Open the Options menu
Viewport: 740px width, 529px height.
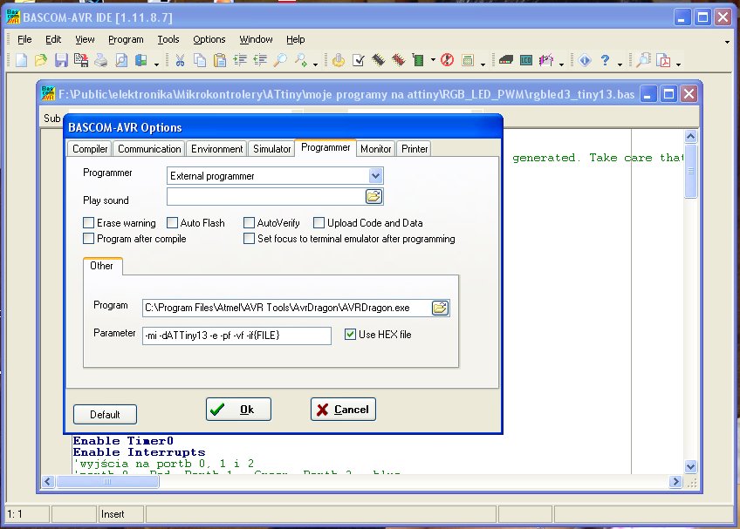pyautogui.click(x=209, y=39)
